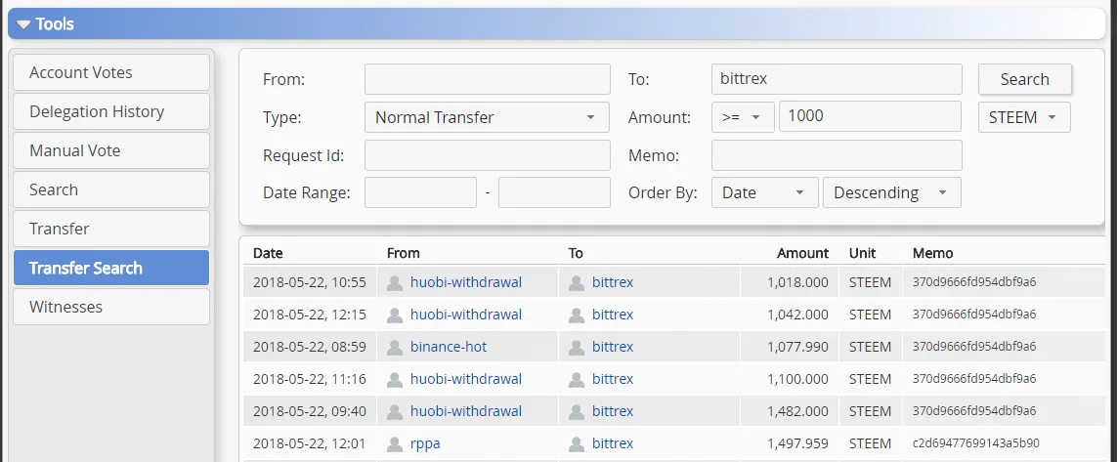Click the Search button
Image resolution: width=1117 pixels, height=462 pixels.
coord(1024,79)
